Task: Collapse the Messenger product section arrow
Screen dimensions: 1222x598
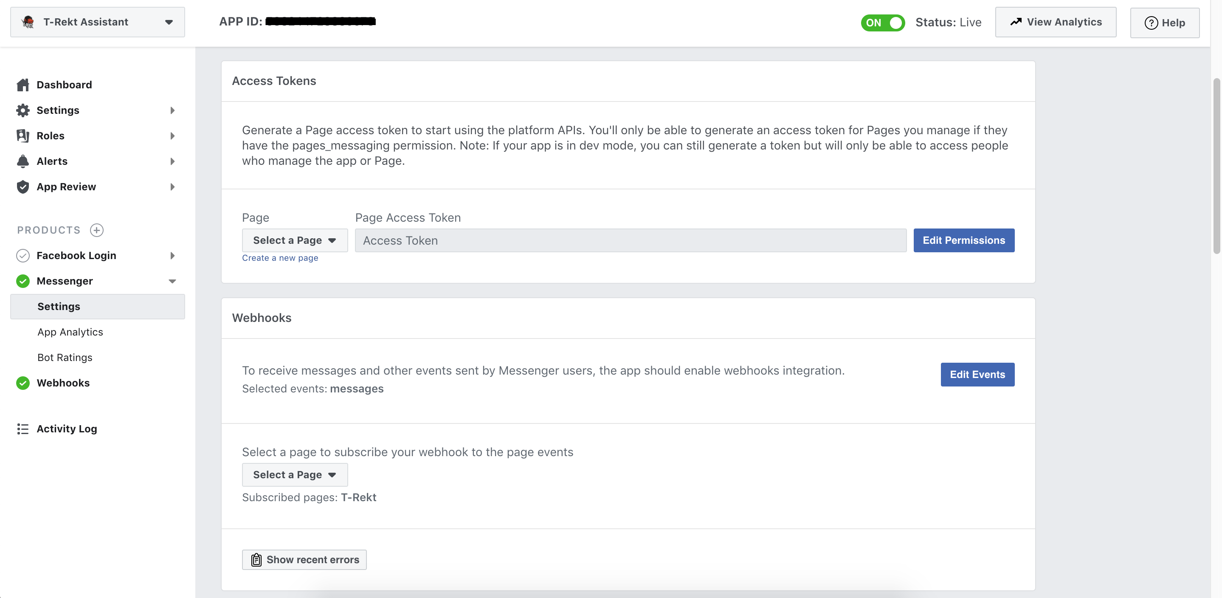Action: tap(172, 281)
